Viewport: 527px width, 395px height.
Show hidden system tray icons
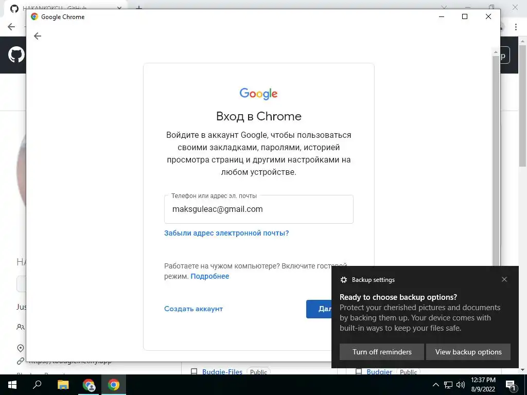[x=435, y=385]
